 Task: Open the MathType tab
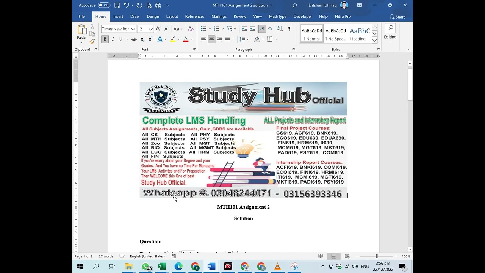tap(278, 17)
